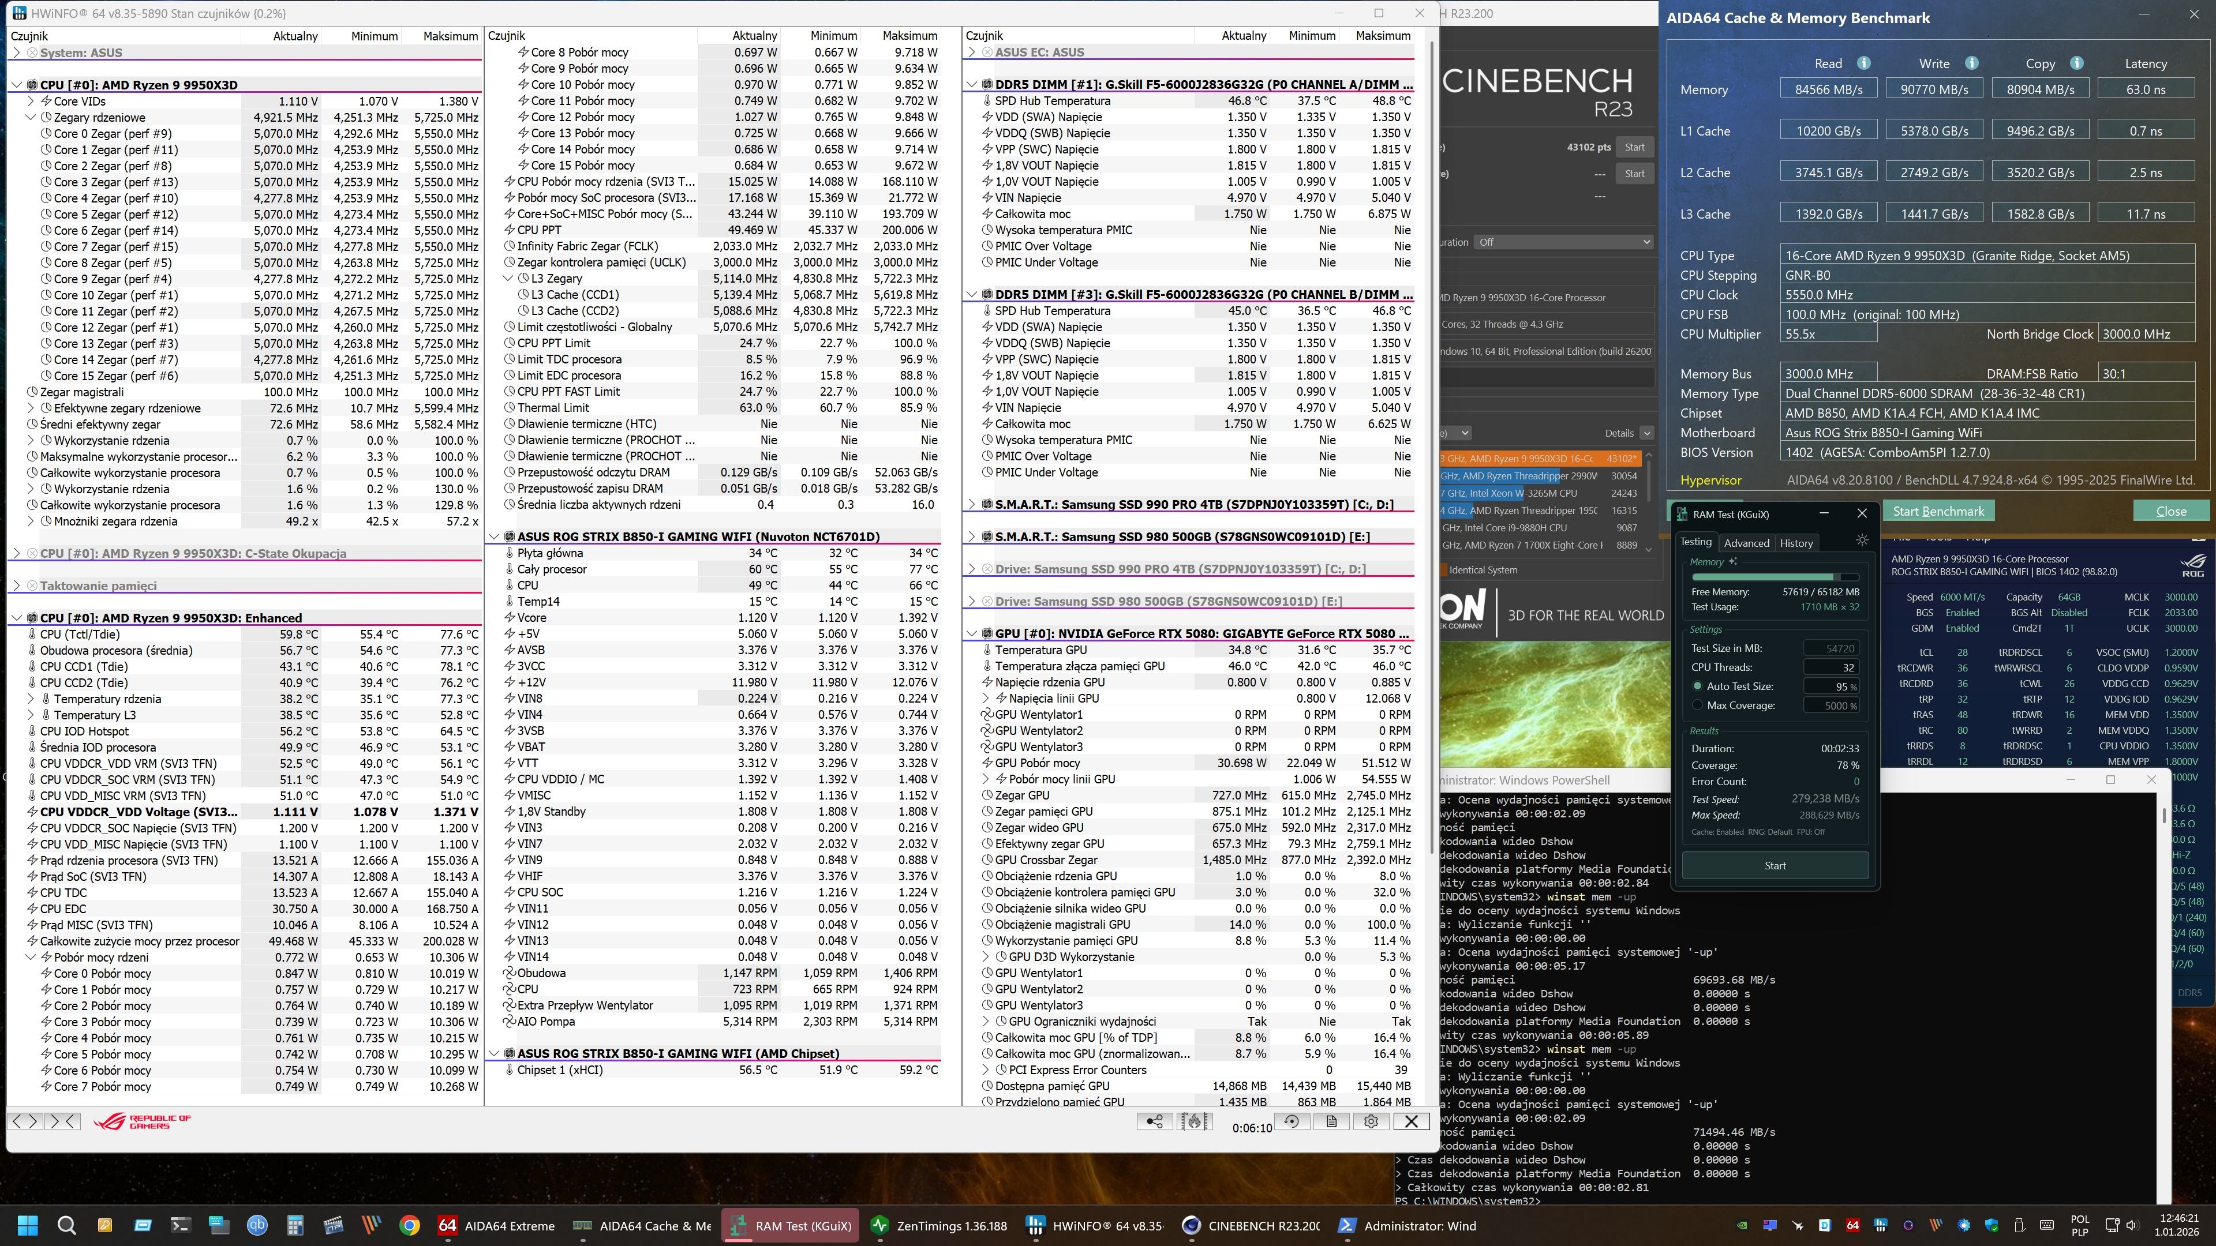Reset sensor min/max values clock icon
The height and width of the screenshot is (1246, 2216).
pyautogui.click(x=1292, y=1121)
